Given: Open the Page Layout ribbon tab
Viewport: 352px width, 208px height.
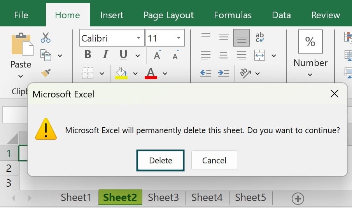Looking at the screenshot, I should [168, 15].
